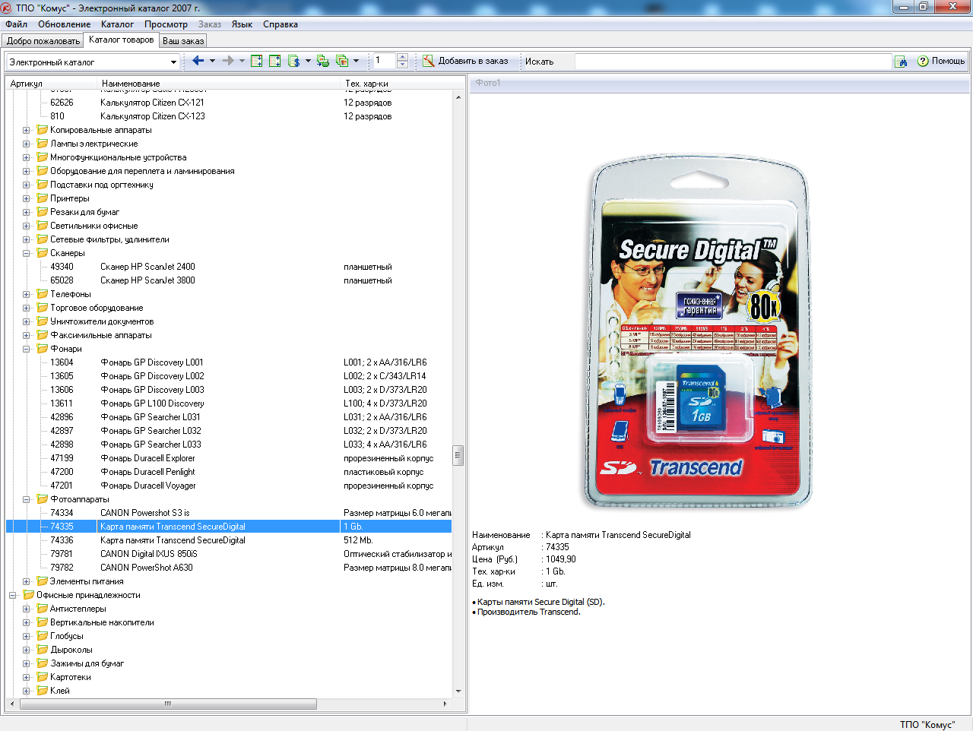Click the Артикул column header
Screen dimensions: 973x731
[52, 84]
